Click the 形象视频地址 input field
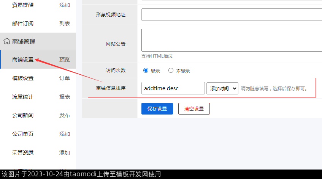Viewport: 322px width, 179px height. (x=231, y=15)
